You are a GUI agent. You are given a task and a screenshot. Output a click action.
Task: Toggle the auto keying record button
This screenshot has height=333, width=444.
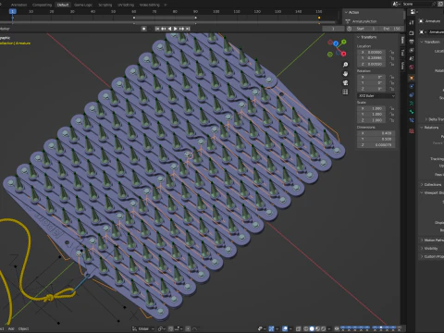[x=143, y=29]
